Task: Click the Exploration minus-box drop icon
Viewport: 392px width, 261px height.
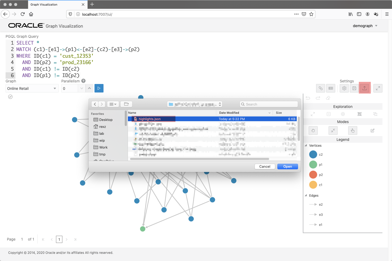Action: (x=329, y=114)
